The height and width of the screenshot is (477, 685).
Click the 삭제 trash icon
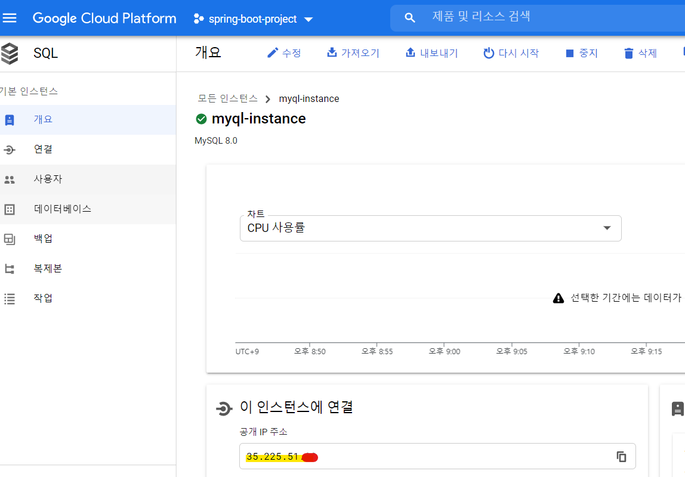[x=629, y=53]
